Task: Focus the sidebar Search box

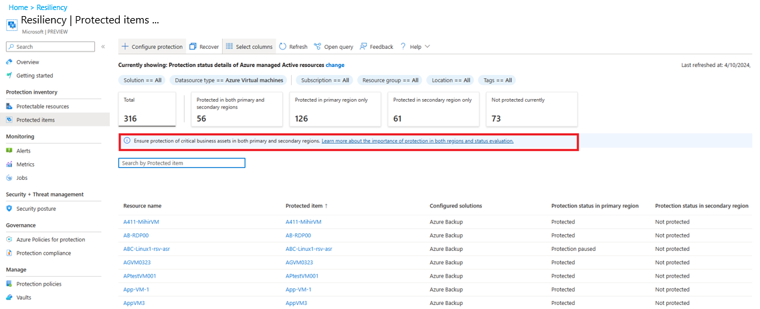Action: (x=50, y=47)
